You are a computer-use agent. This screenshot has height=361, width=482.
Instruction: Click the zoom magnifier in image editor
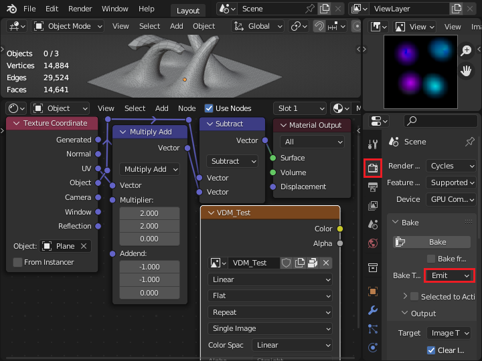466,50
